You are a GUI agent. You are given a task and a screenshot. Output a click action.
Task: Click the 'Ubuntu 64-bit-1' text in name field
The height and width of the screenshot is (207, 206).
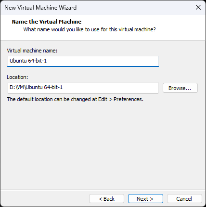coord(28,61)
